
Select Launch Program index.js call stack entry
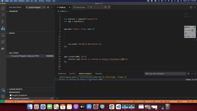coord(31,56)
